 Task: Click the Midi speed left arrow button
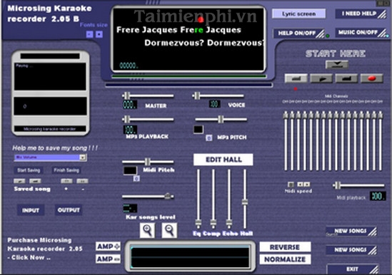pyautogui.click(x=300, y=185)
